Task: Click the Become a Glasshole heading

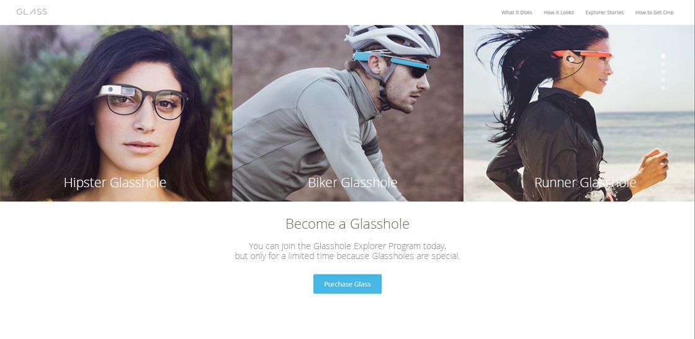Action: click(347, 224)
